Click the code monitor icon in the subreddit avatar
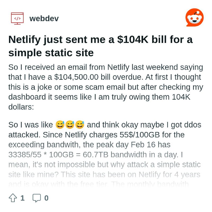 pyautogui.click(x=17, y=18)
